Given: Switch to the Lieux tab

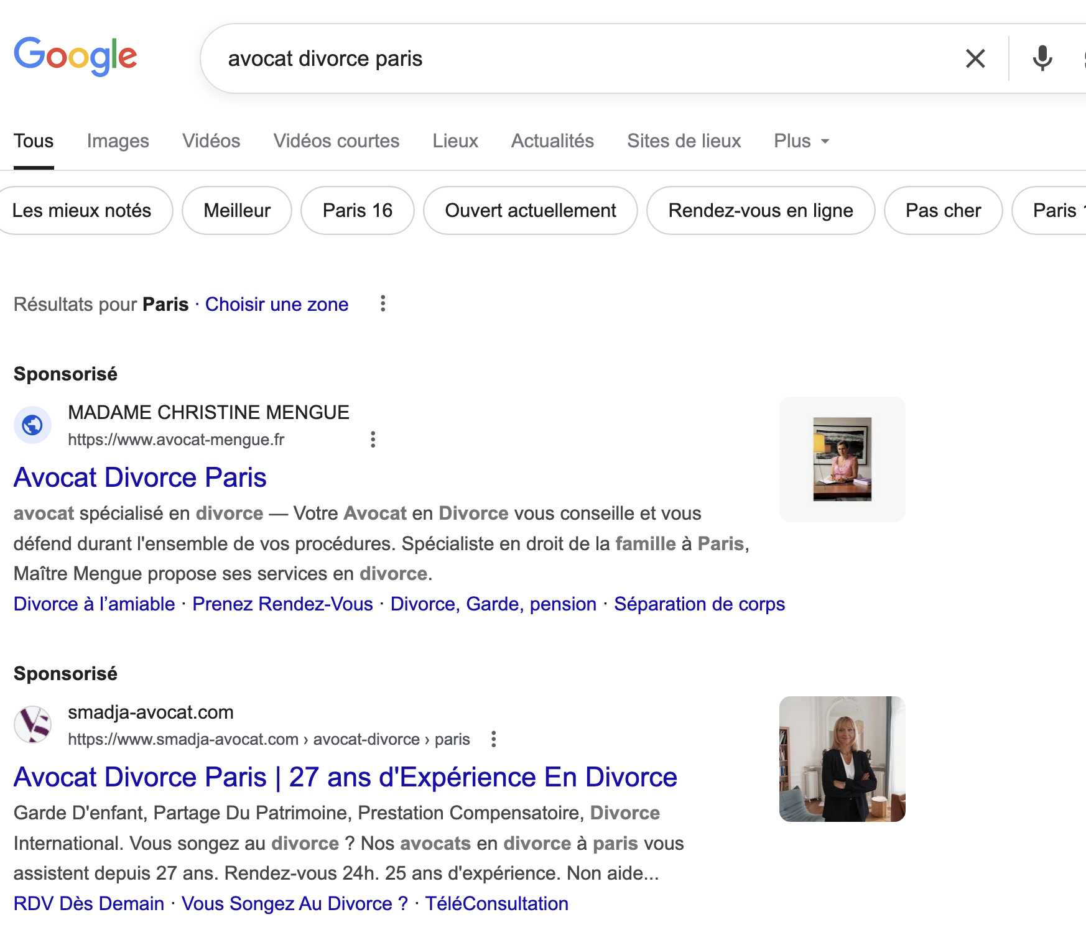Looking at the screenshot, I should coord(455,141).
